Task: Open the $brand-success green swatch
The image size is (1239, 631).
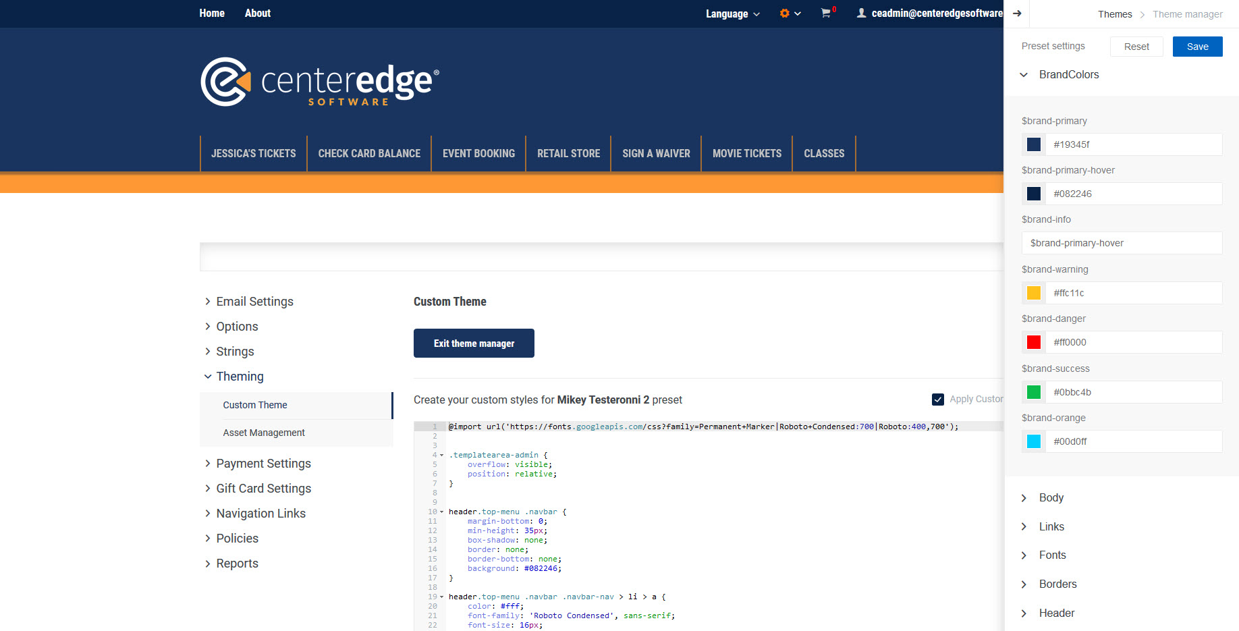Action: [x=1033, y=392]
